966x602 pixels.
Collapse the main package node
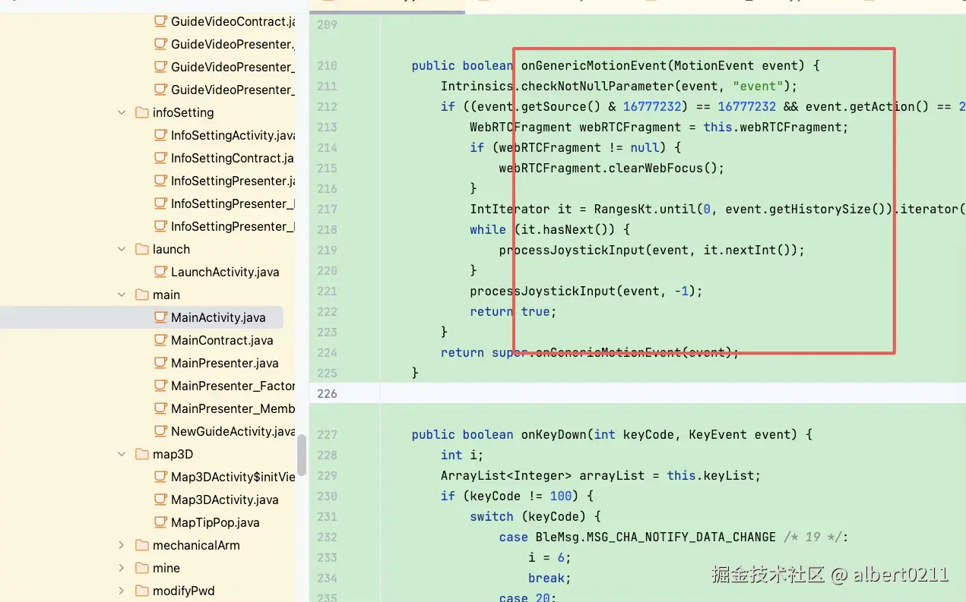(x=122, y=295)
